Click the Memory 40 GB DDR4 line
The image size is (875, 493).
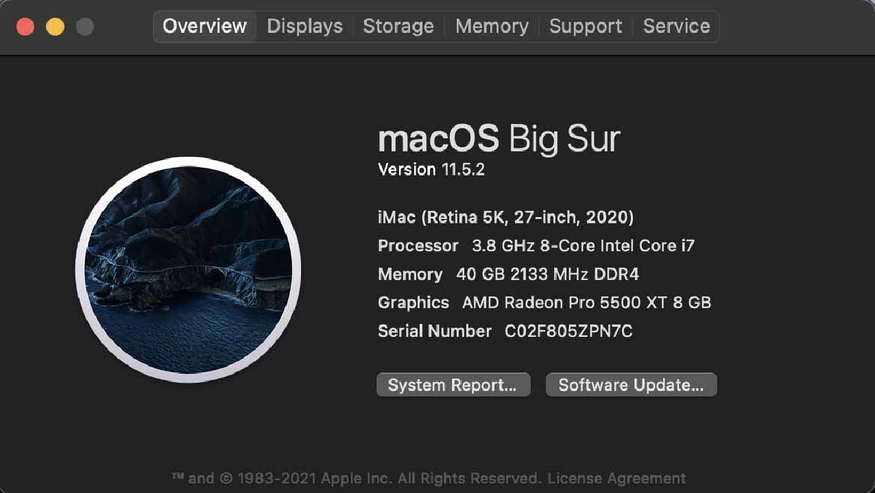(x=508, y=275)
